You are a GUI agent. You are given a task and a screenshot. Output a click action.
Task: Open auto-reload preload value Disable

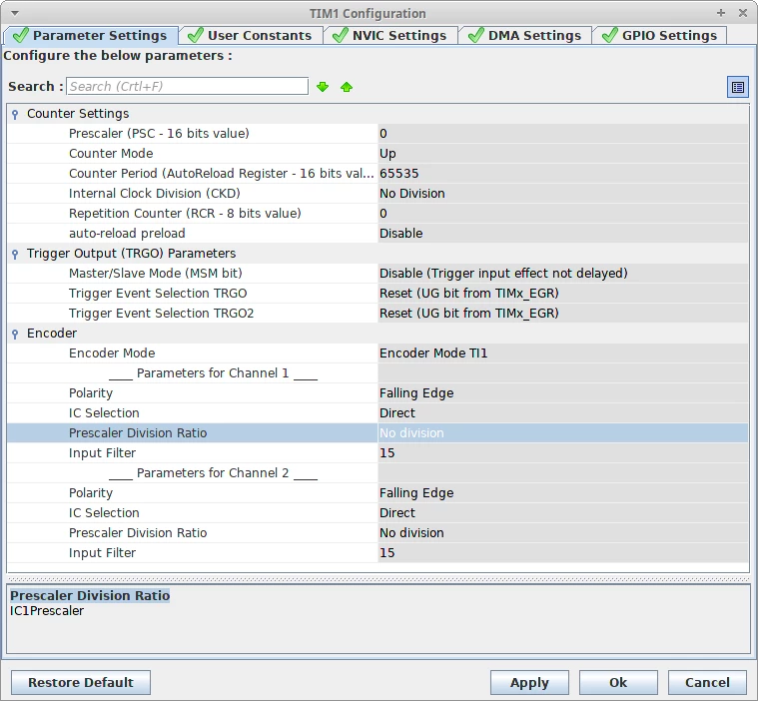click(563, 233)
